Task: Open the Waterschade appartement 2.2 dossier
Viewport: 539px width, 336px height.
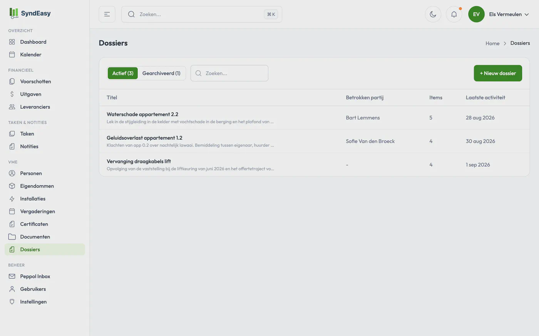Action: click(142, 114)
